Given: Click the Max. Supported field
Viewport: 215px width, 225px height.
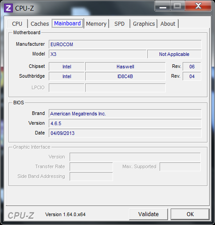Looking at the screenshot, I should (x=180, y=166).
